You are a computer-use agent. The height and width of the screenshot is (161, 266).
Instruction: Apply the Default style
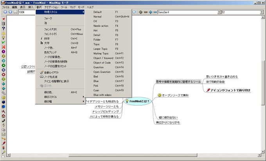click(108, 12)
